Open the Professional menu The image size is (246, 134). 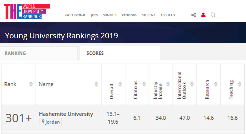click(75, 15)
